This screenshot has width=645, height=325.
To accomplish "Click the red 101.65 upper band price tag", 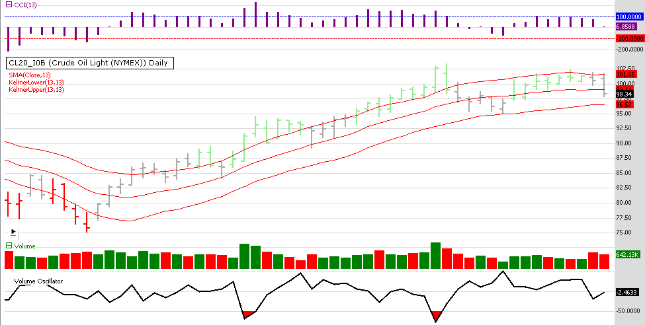I will click(625, 75).
